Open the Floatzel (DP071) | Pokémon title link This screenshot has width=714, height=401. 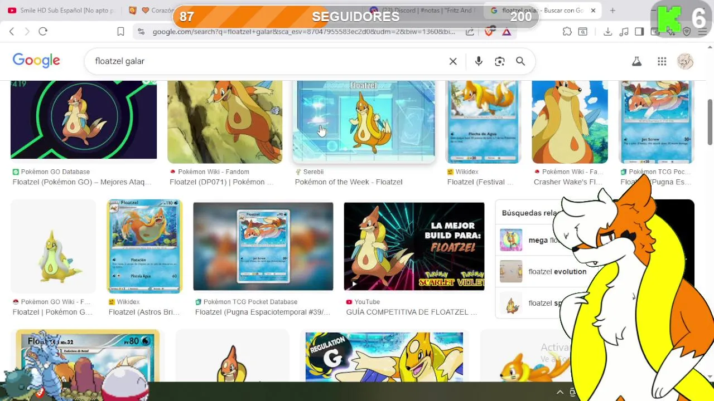tap(221, 182)
